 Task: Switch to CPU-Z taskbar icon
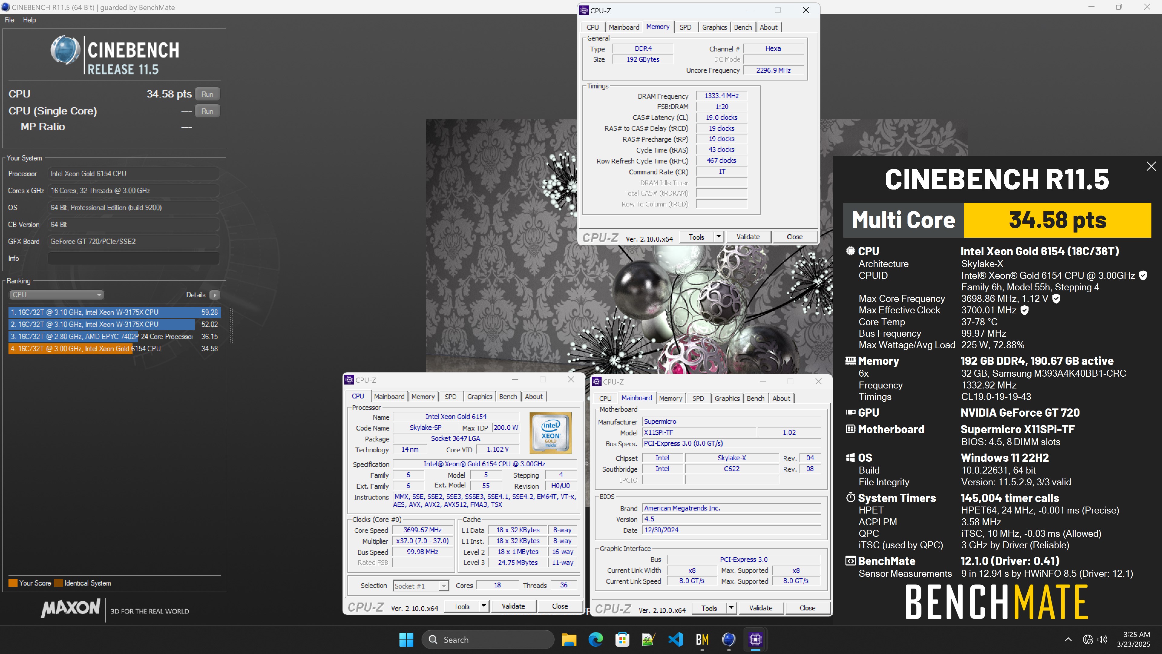pos(755,639)
